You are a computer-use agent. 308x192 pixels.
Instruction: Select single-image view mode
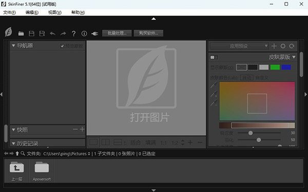click(93, 142)
